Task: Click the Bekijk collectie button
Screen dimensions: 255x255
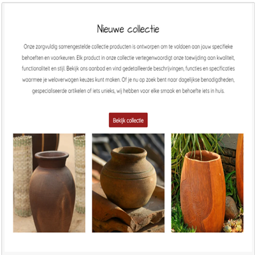Action: coord(128,120)
